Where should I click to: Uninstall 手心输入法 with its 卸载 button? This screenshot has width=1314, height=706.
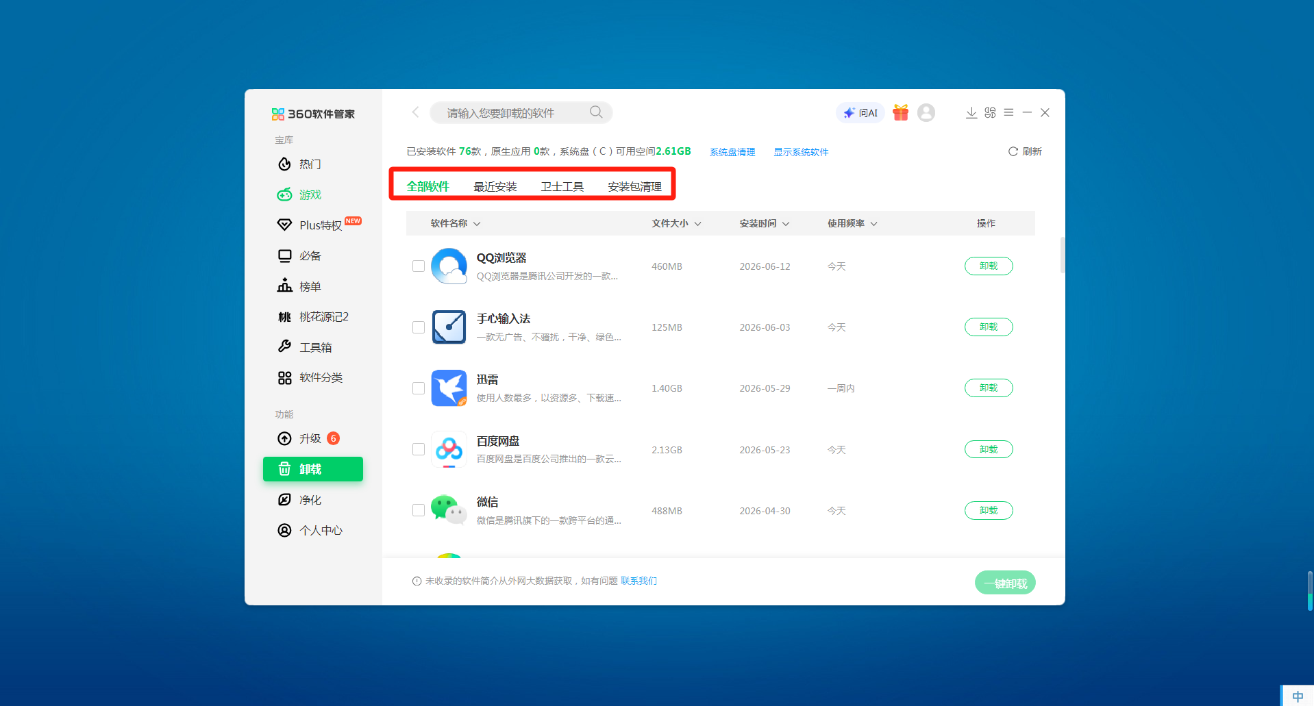pyautogui.click(x=989, y=327)
